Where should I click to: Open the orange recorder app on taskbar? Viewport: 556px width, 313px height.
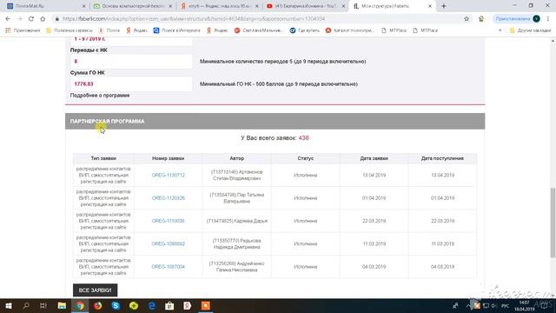tap(206, 305)
